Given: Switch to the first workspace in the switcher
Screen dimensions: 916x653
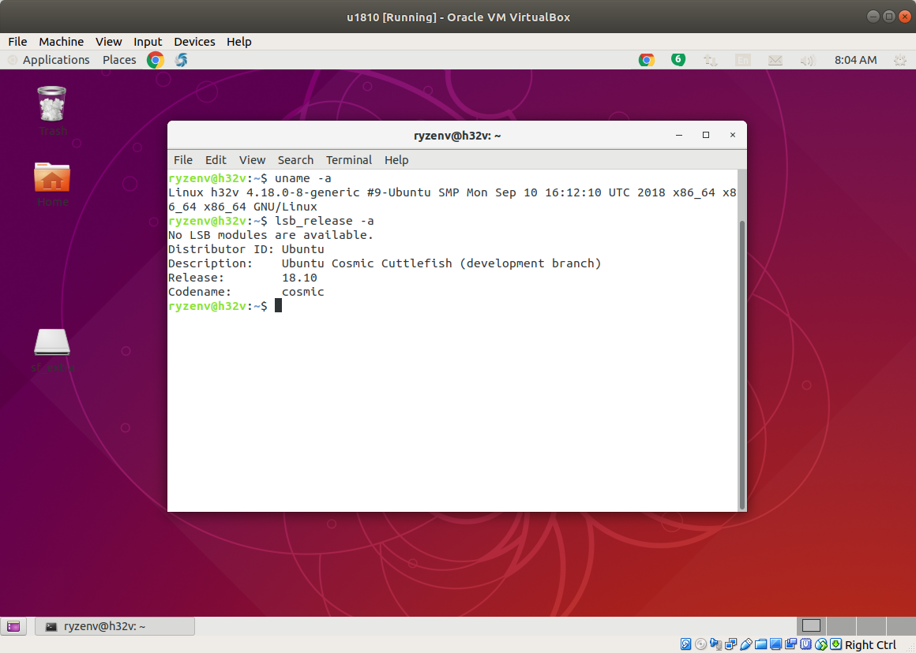Looking at the screenshot, I should 812,625.
